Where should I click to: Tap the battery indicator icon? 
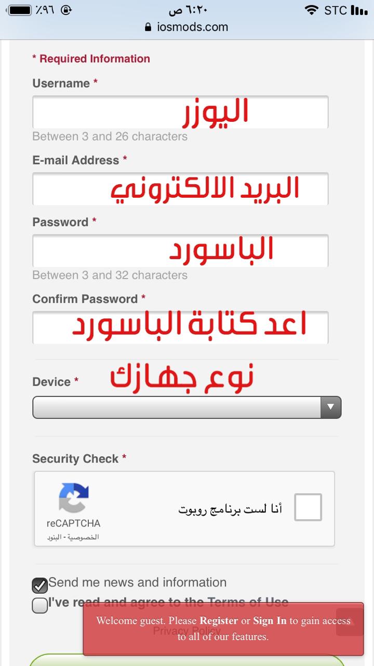coord(20,10)
